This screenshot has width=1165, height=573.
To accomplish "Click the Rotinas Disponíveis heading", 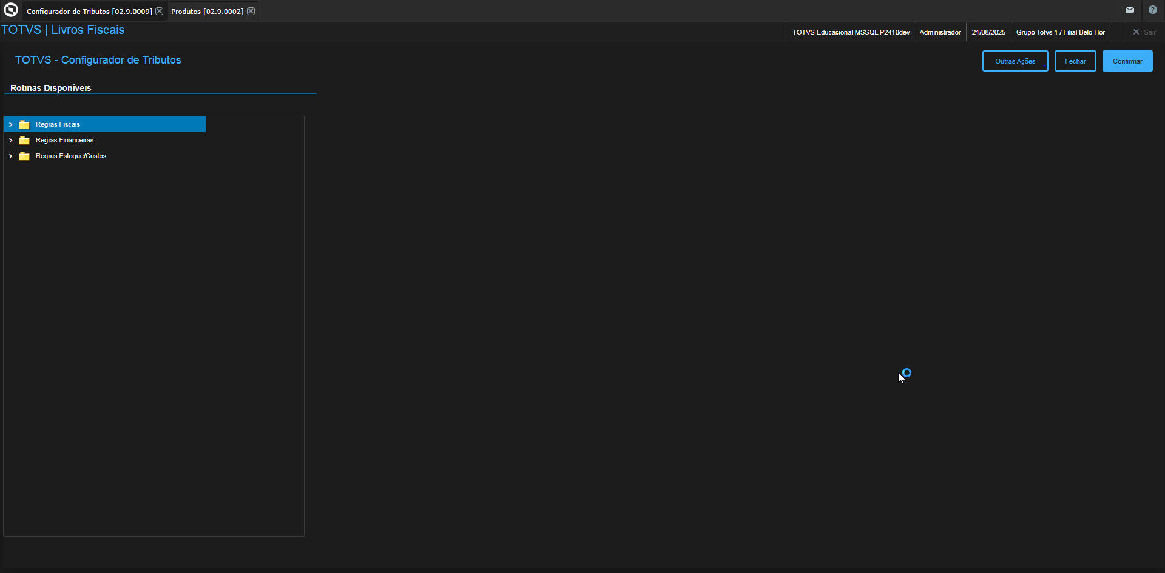I will pos(51,88).
